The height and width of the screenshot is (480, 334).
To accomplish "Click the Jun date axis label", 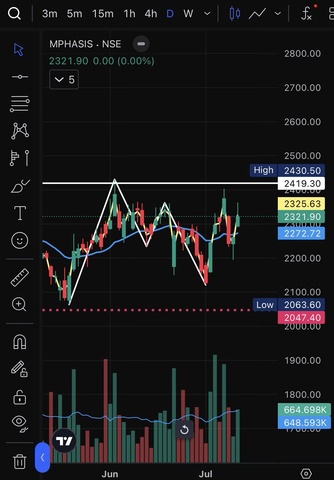I will tap(110, 474).
